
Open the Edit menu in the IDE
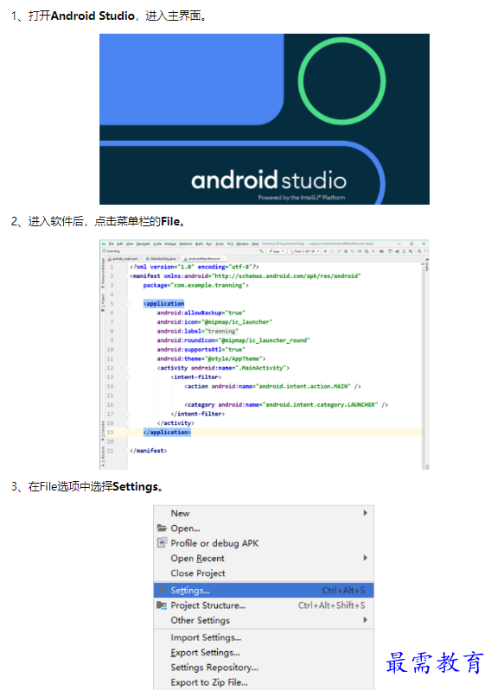tap(120, 244)
